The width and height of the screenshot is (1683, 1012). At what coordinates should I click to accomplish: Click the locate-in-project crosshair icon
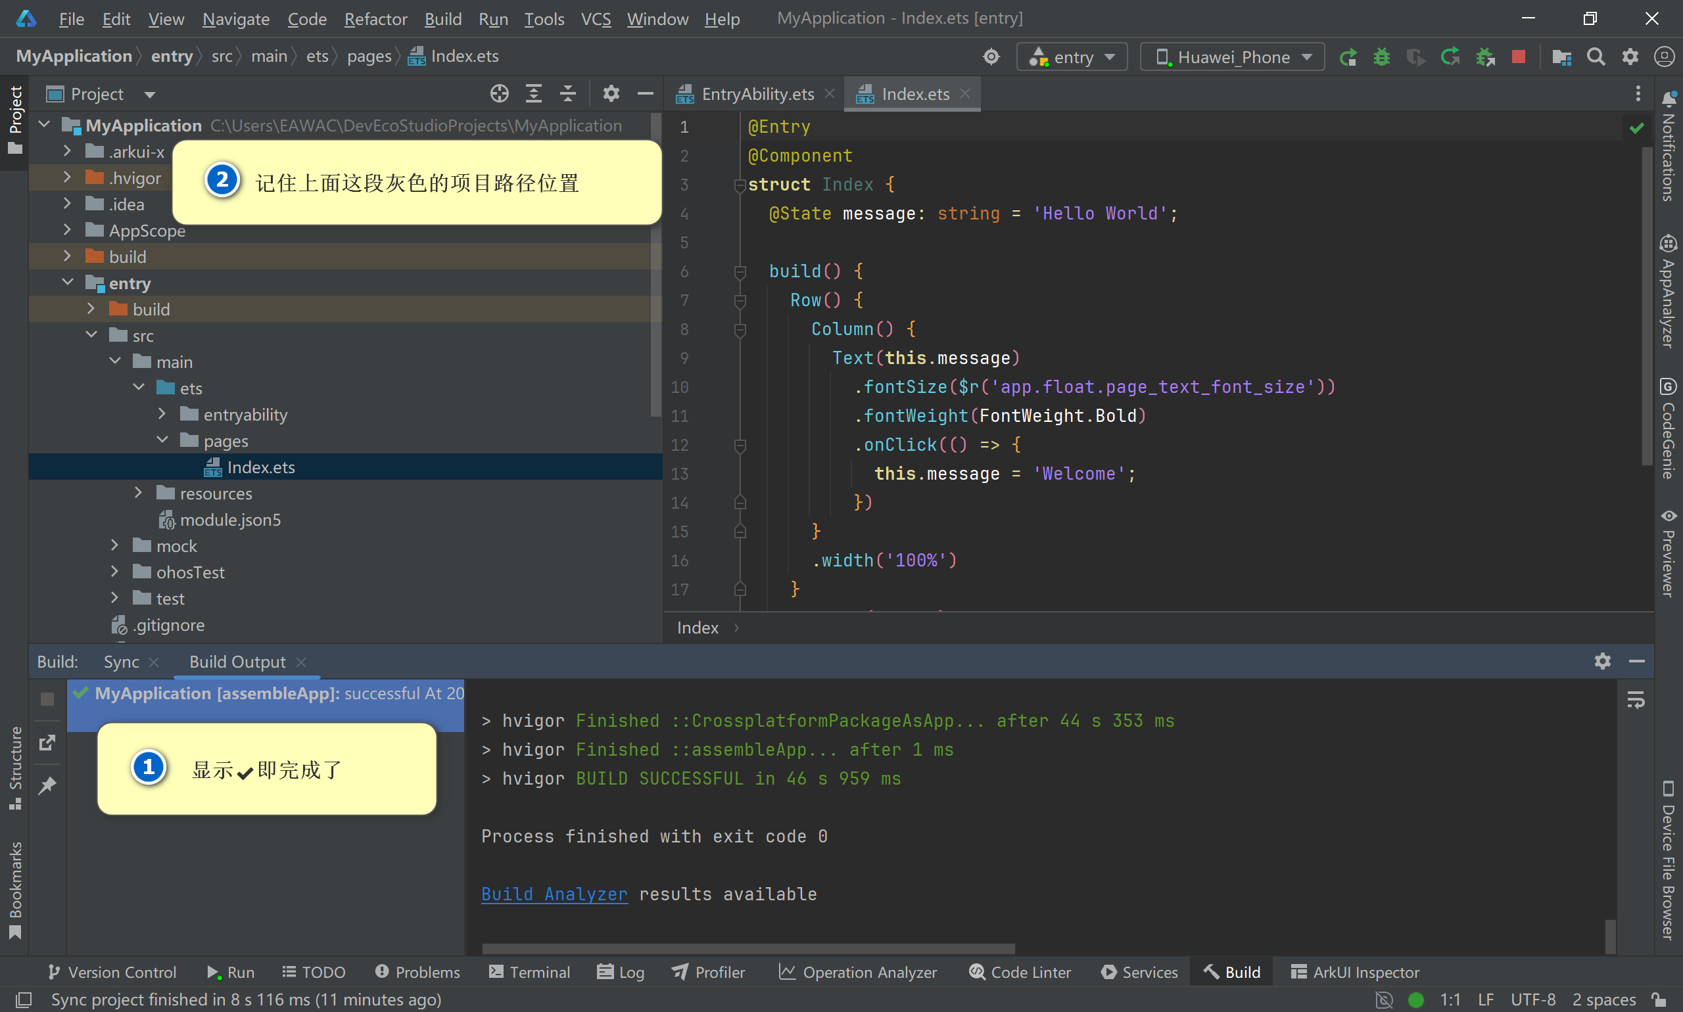click(x=499, y=93)
